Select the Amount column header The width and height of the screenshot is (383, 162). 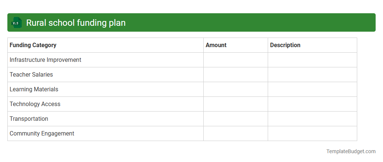216,45
